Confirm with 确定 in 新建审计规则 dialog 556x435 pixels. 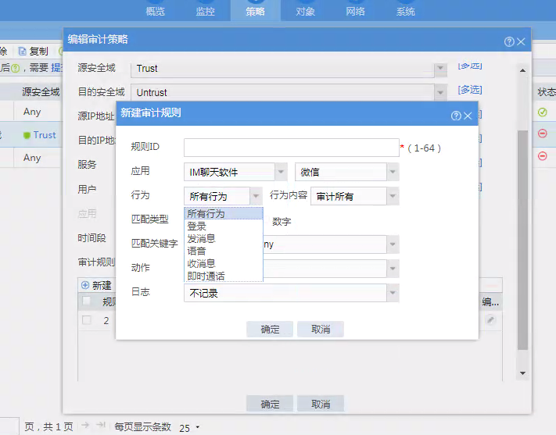click(270, 329)
